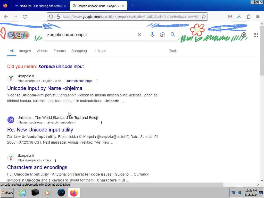This screenshot has width=264, height=198.
Task: Click the unicode.org site favicon
Action: pyautogui.click(x=11, y=120)
